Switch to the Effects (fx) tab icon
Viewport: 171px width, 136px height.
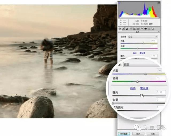point(142,29)
